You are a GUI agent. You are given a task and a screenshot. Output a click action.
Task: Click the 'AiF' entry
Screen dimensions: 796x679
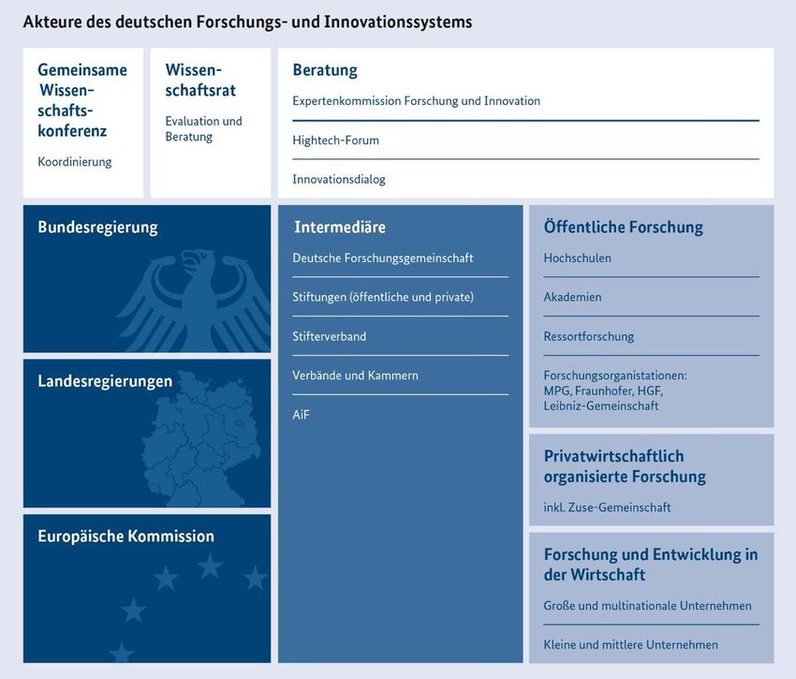(x=301, y=414)
